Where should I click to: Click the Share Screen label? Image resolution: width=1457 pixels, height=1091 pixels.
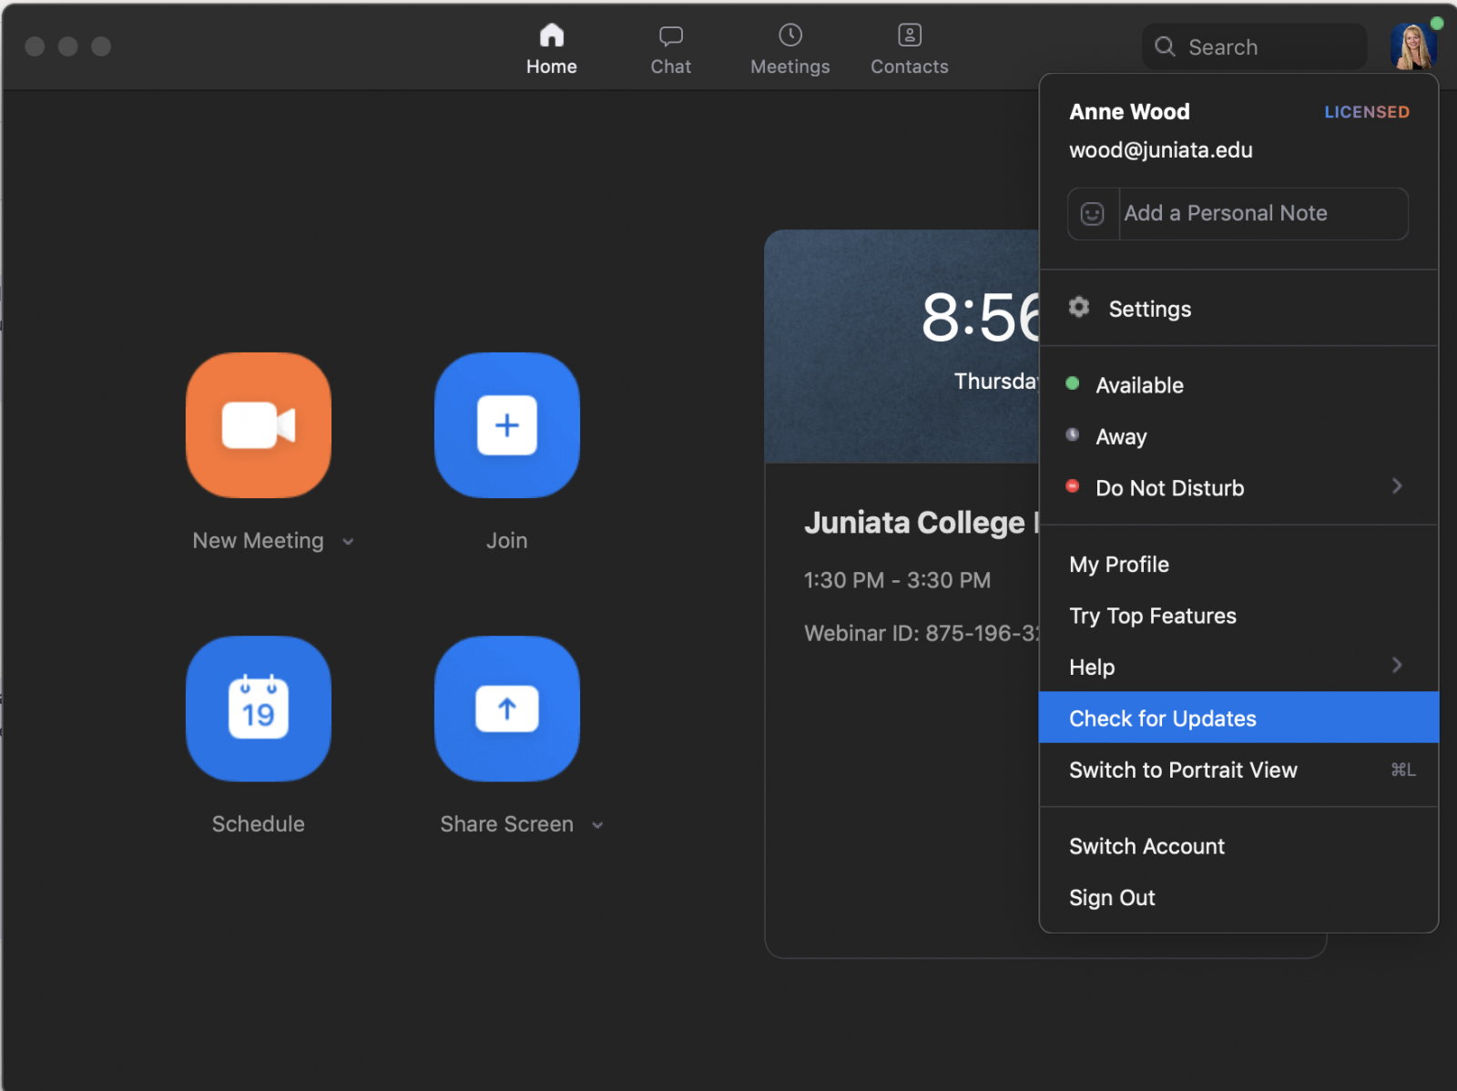pyautogui.click(x=507, y=824)
